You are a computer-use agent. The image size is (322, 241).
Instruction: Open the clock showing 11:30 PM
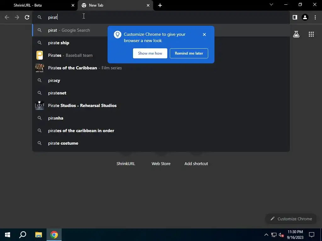(x=295, y=235)
